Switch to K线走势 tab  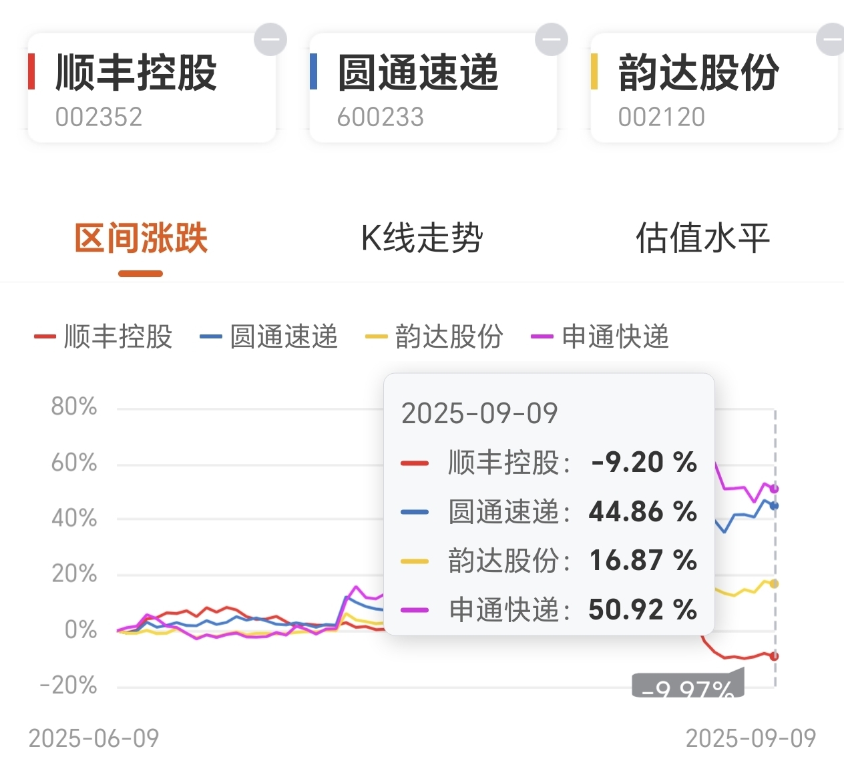(422, 239)
